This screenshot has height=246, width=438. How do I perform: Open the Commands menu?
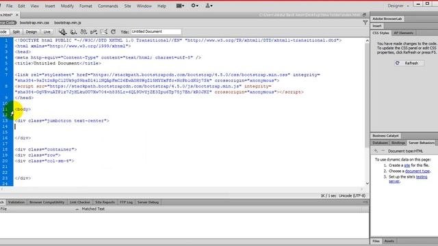pyautogui.click(x=108, y=6)
